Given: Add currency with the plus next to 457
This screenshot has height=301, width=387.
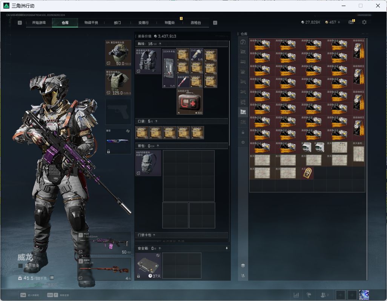Looking at the screenshot, I should point(339,22).
